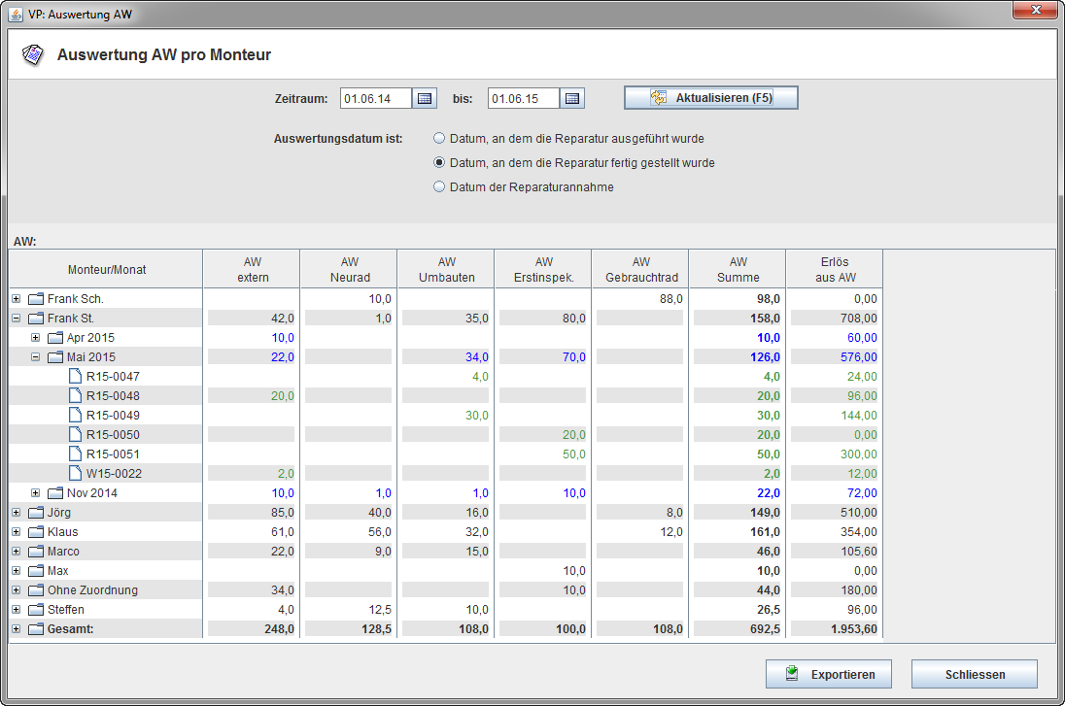Click the document icon of R15-0047

pyautogui.click(x=75, y=377)
